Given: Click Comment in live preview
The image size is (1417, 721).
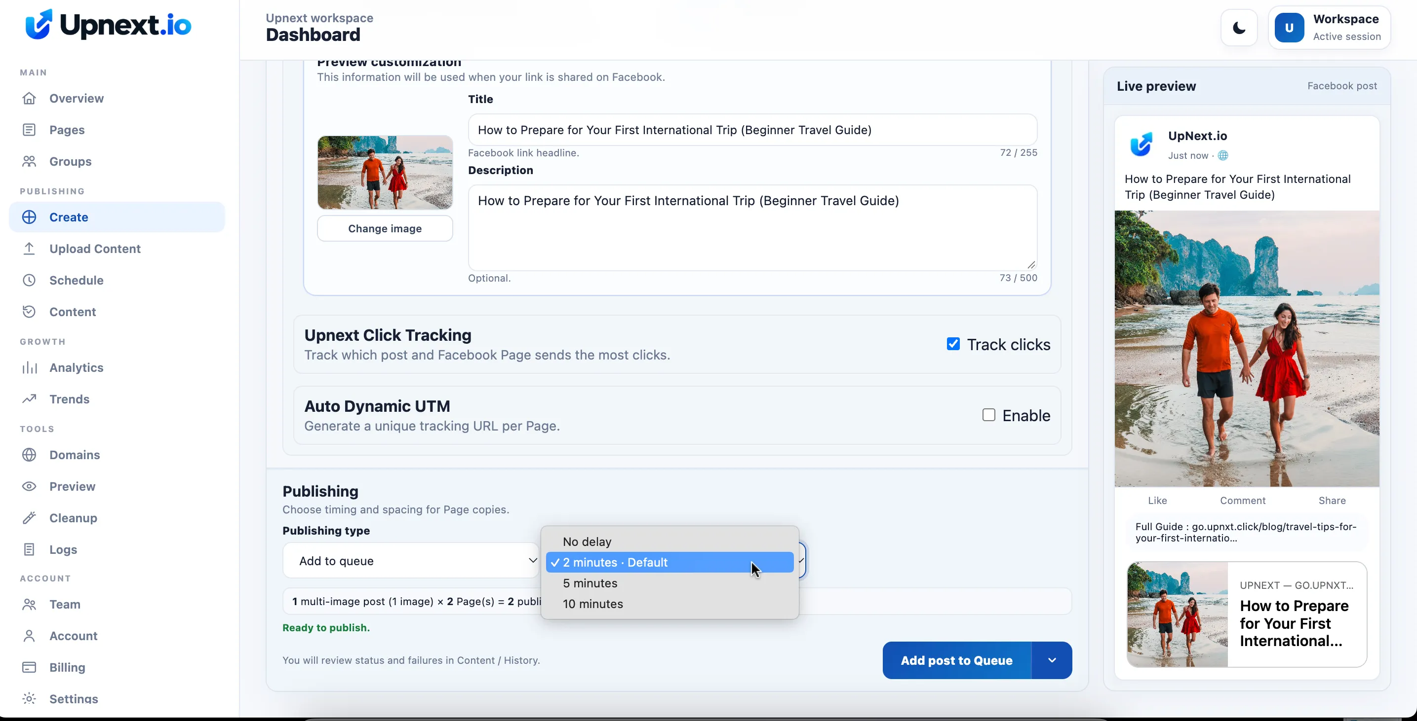Looking at the screenshot, I should point(1243,500).
